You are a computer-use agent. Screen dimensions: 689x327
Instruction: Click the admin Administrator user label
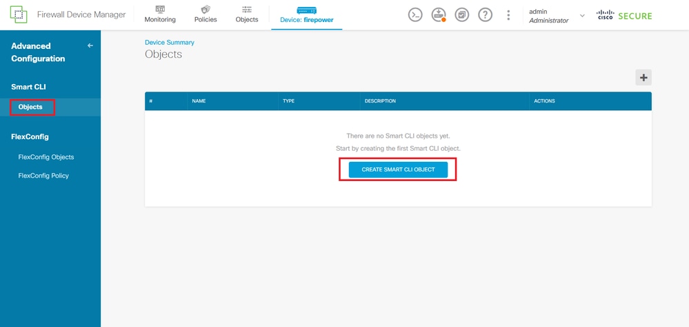click(548, 16)
